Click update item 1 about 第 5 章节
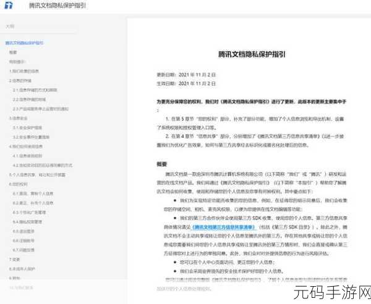 [251, 123]
